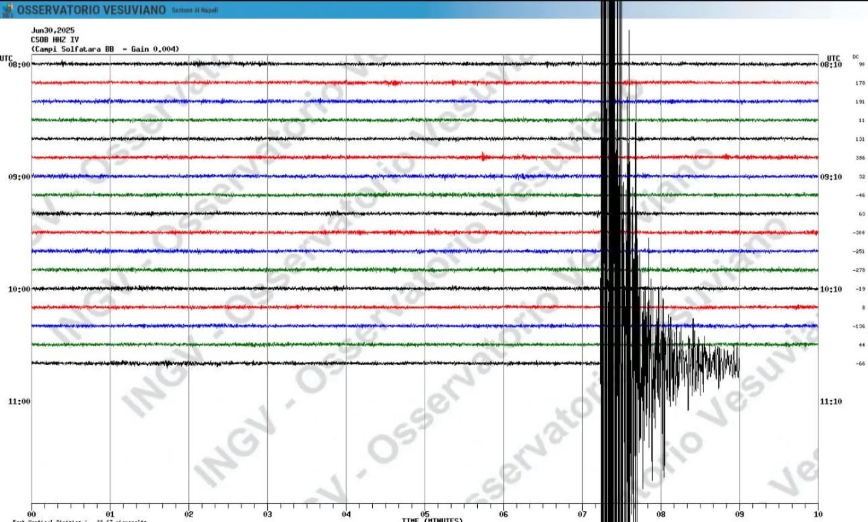Click minute 05 on the bottom time axis

point(425,514)
